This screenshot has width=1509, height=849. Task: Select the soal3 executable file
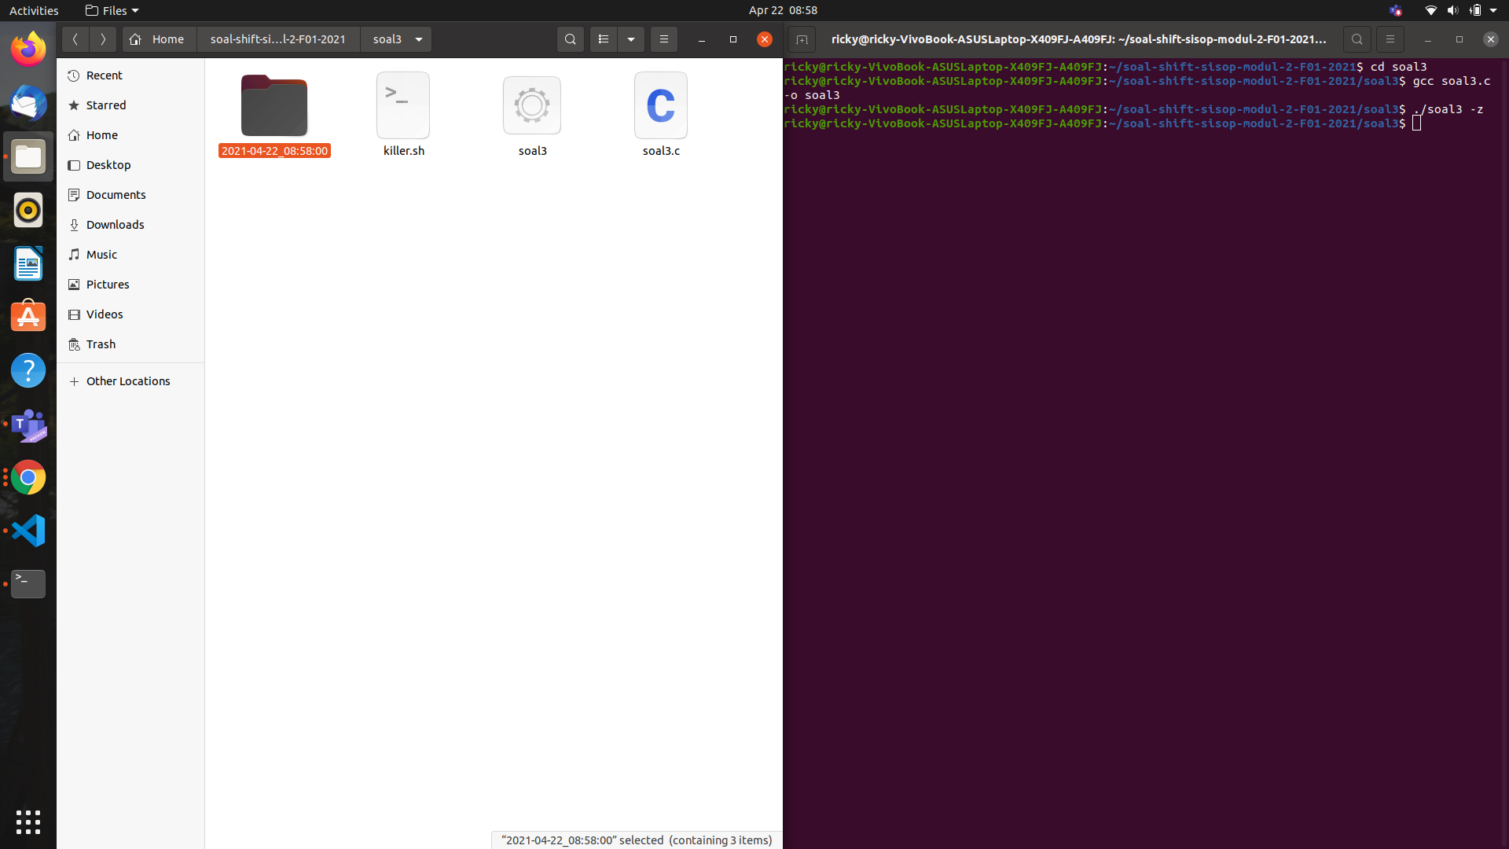532,116
